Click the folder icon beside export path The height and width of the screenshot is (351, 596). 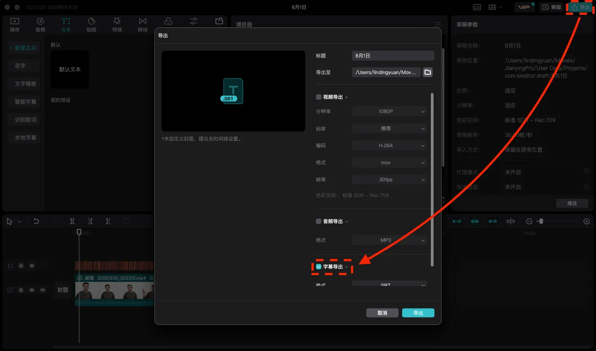(x=428, y=72)
